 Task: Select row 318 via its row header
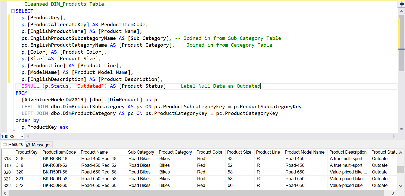point(8,159)
